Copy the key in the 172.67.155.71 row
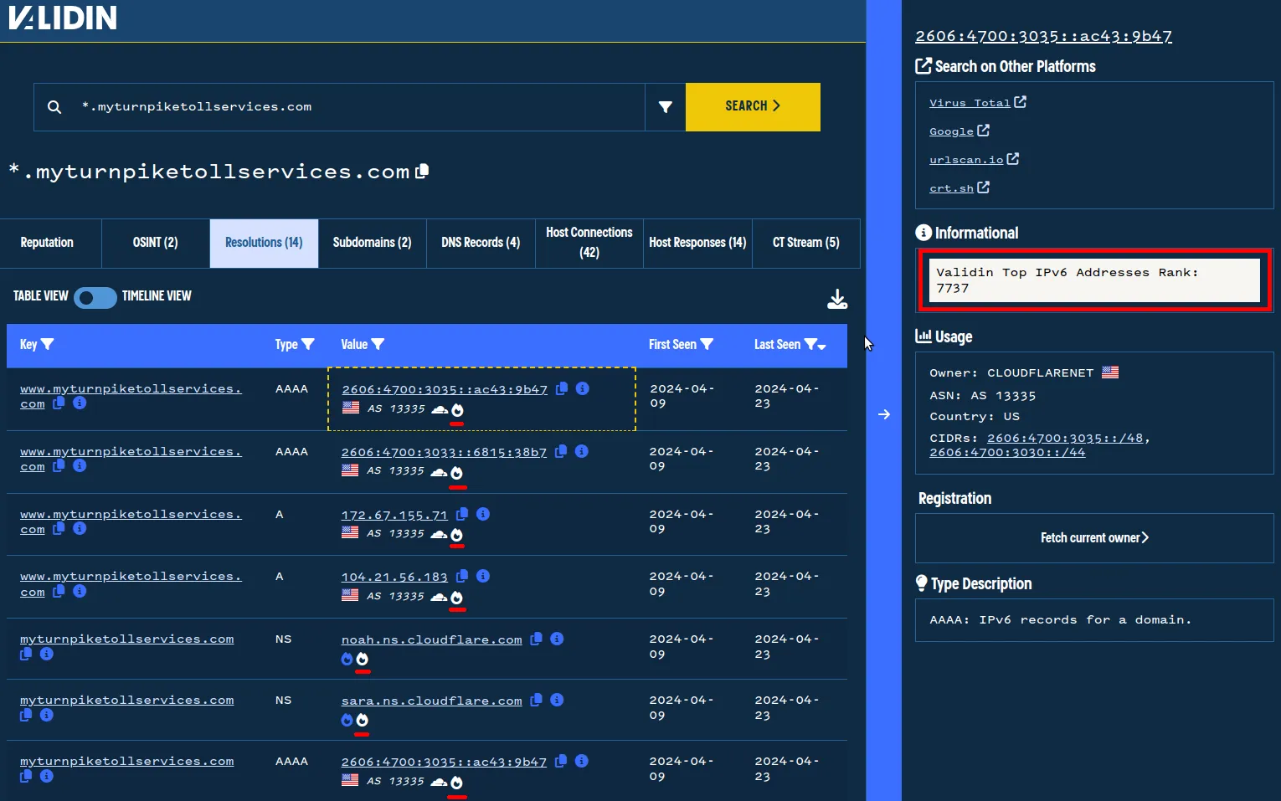Screen dimensions: 1281x801 pos(59,528)
